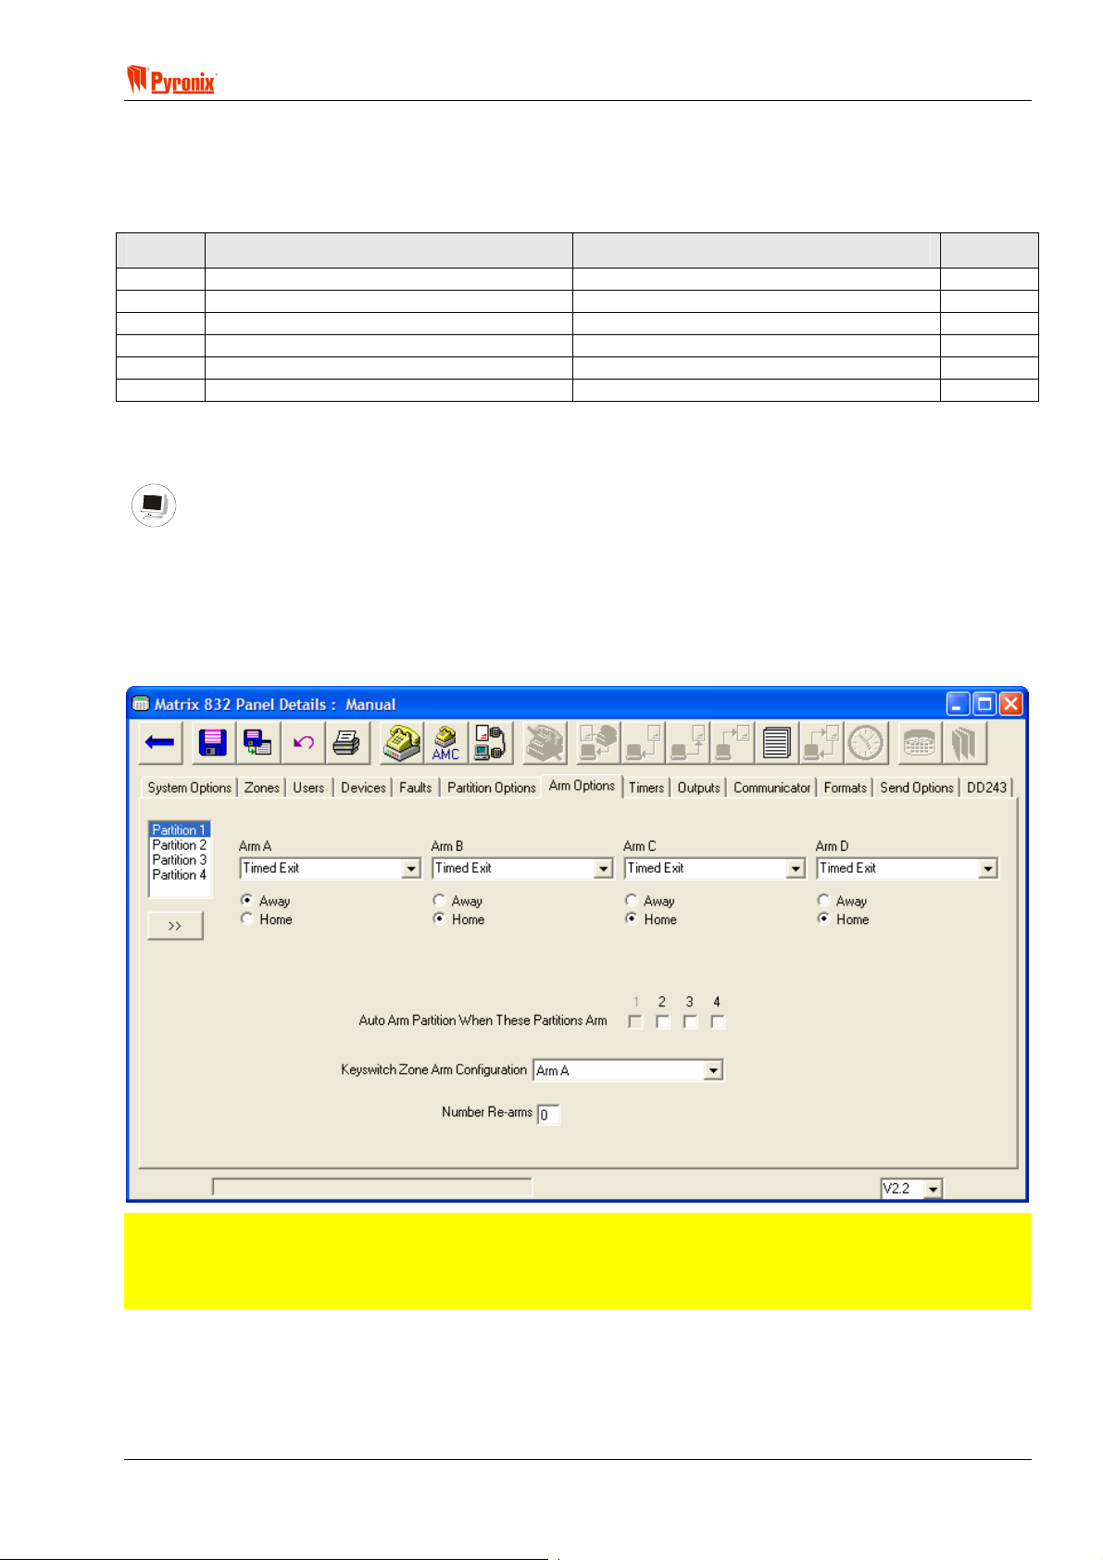Click the Matrix 832 window title icon
Screen dimensions: 1103x1560
(x=141, y=704)
